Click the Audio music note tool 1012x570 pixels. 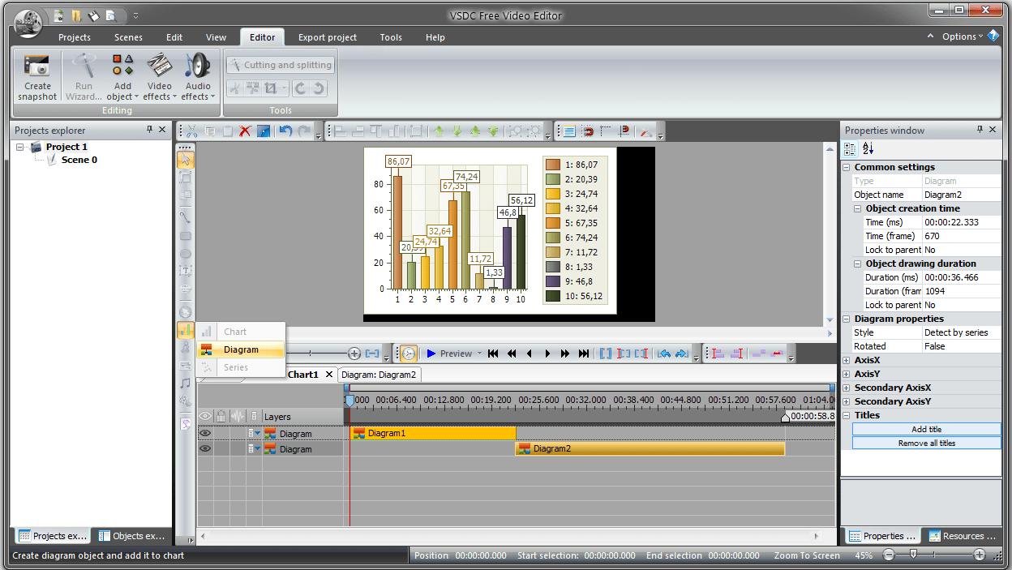tap(186, 383)
